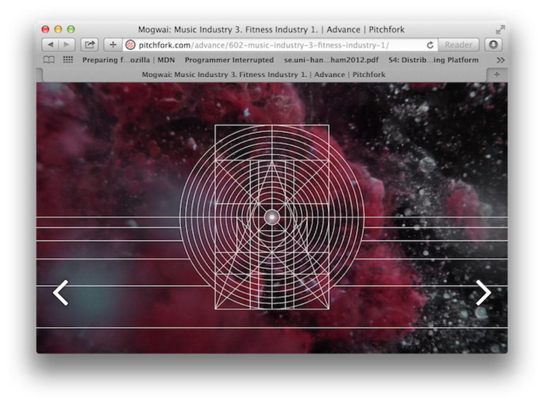Minimize window with yellow button
This screenshot has width=544, height=404.
point(58,29)
